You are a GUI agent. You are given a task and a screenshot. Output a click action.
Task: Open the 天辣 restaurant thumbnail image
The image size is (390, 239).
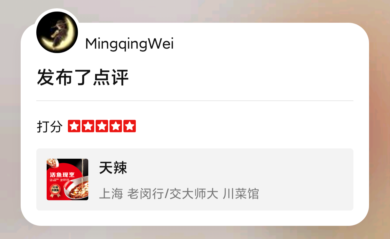tap(67, 180)
